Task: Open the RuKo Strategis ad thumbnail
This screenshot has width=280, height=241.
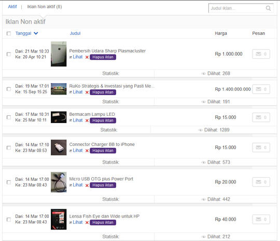Action: click(x=59, y=89)
